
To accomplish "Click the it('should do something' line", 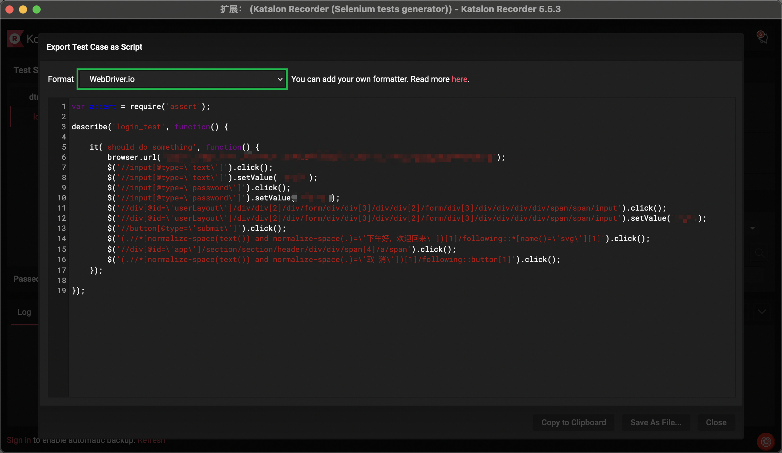I will 174,147.
